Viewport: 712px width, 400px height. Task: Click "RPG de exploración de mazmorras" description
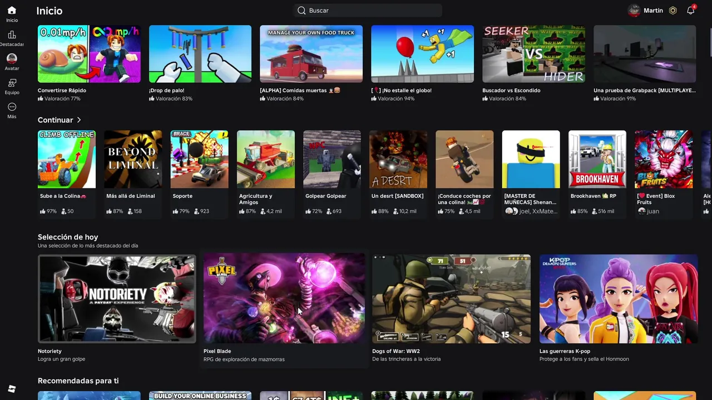point(244,359)
